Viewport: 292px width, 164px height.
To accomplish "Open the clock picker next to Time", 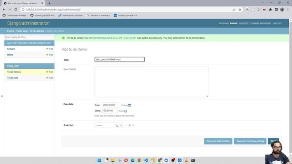I will pyautogui.click(x=125, y=111).
